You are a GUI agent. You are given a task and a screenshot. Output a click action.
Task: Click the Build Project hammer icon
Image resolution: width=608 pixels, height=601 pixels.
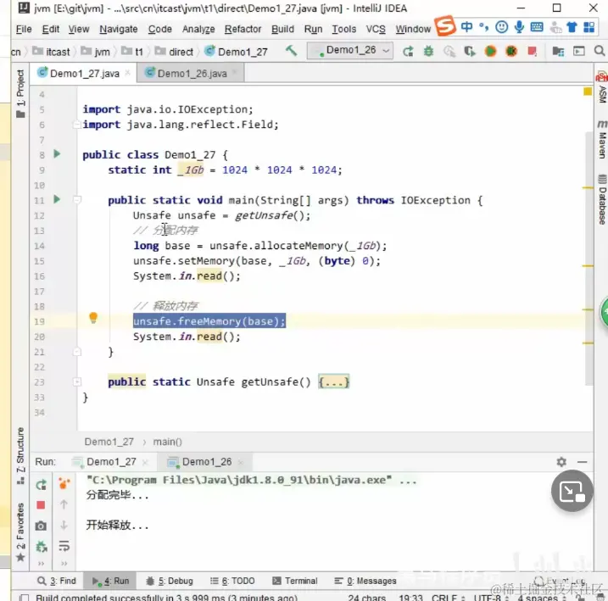tap(291, 51)
